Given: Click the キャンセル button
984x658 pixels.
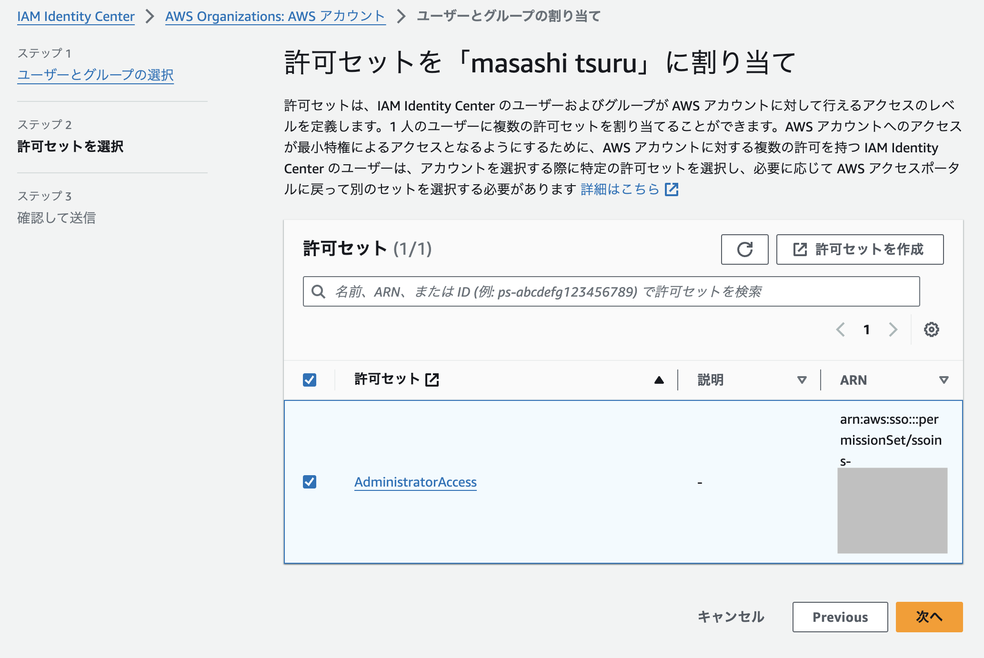Looking at the screenshot, I should pos(731,617).
